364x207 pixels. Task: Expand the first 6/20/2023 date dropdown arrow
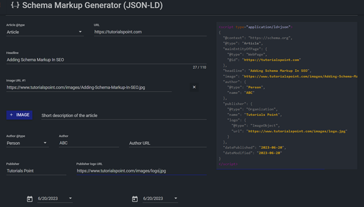pos(70,198)
